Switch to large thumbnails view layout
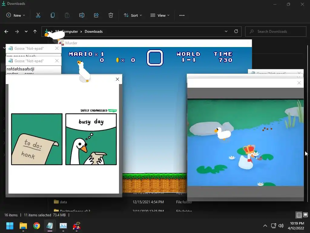 [305, 215]
